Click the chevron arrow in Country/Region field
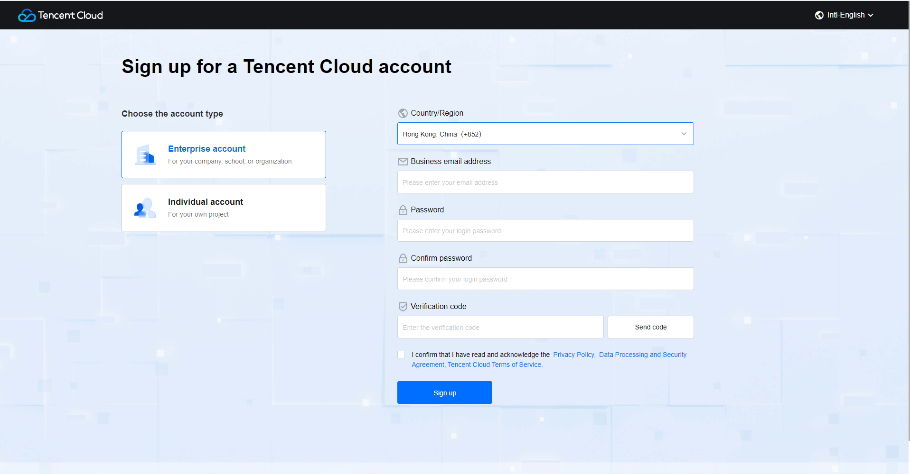Image resolution: width=910 pixels, height=474 pixels. pyautogui.click(x=684, y=134)
